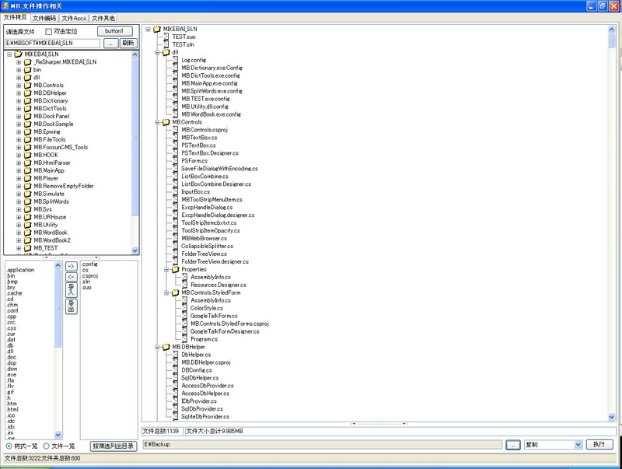
Task: Click the right file tree vertical scrollbar
Action: (613, 226)
